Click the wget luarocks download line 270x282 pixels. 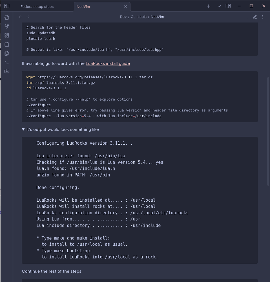[89, 77]
